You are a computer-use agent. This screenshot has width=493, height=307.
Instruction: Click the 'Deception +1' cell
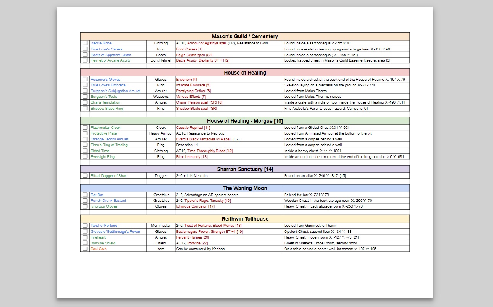click(229, 145)
